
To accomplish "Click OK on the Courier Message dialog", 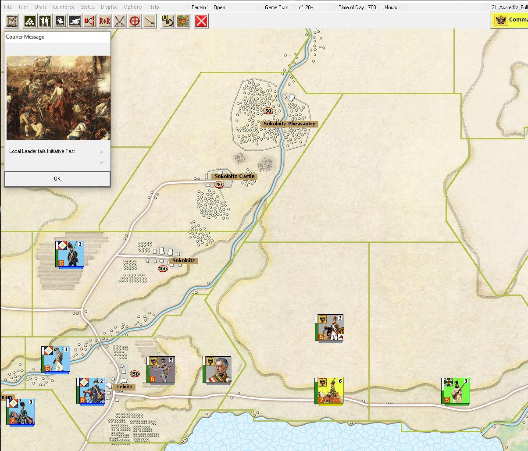I will coord(57,178).
